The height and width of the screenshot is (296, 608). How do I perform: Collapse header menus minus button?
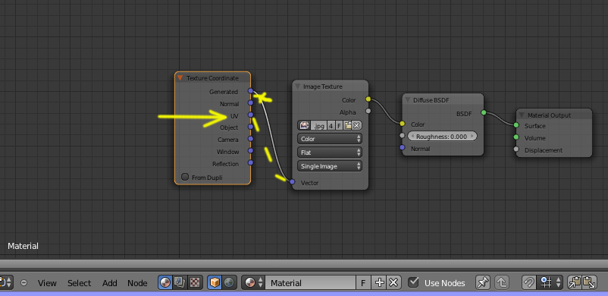[24, 283]
